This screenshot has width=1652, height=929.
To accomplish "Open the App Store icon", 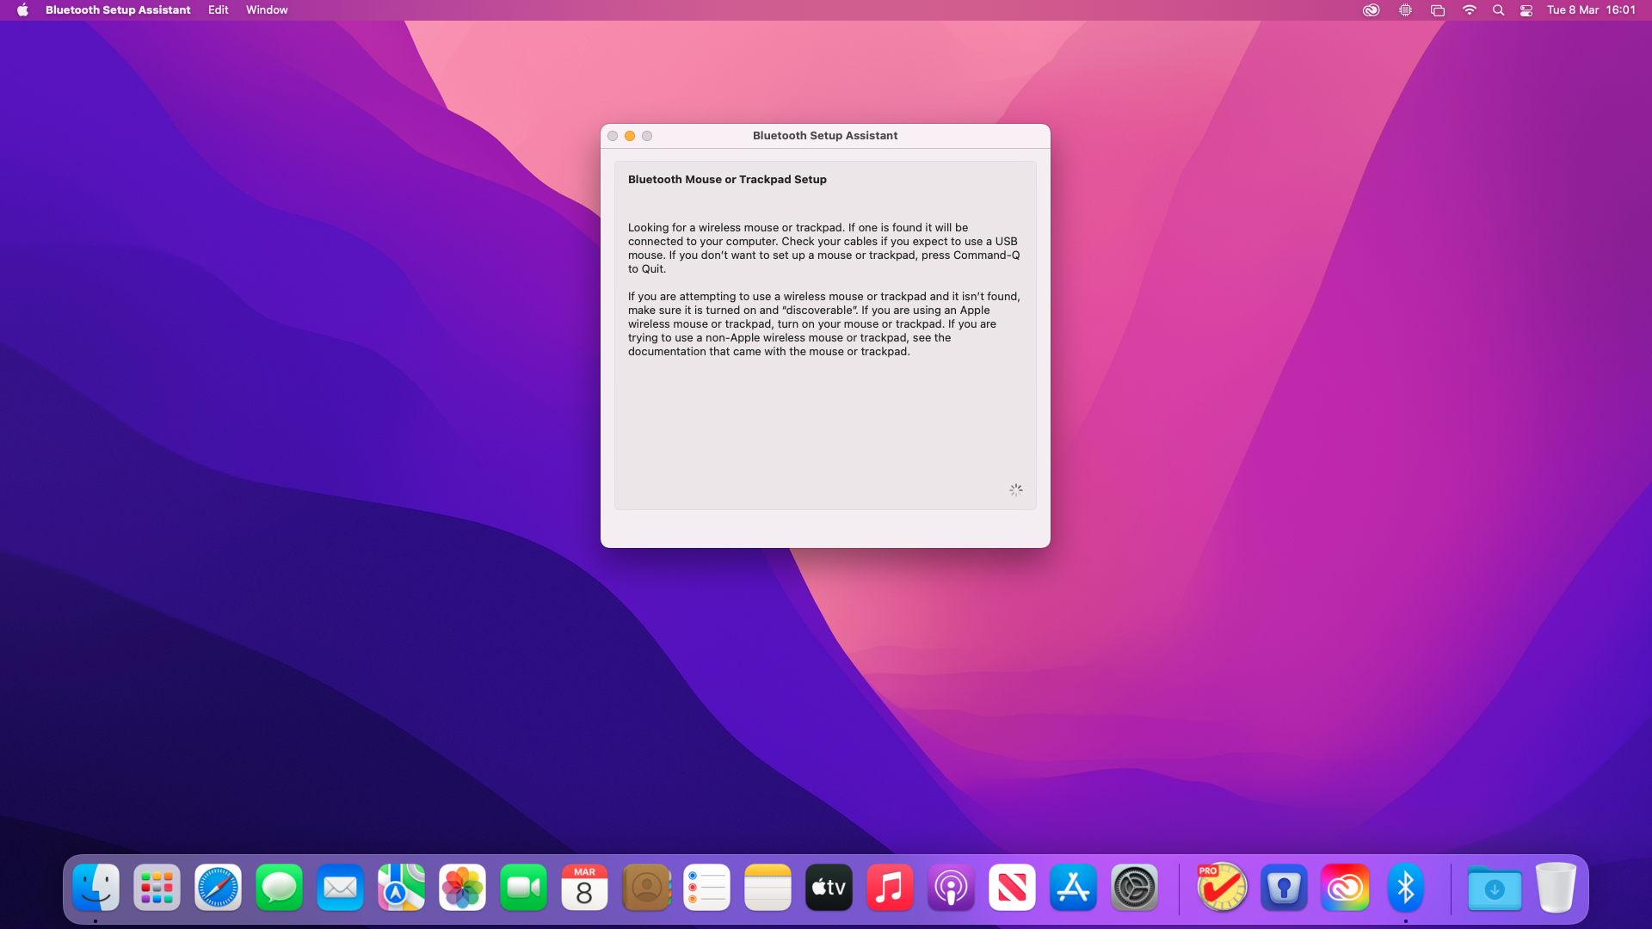I will [1073, 888].
